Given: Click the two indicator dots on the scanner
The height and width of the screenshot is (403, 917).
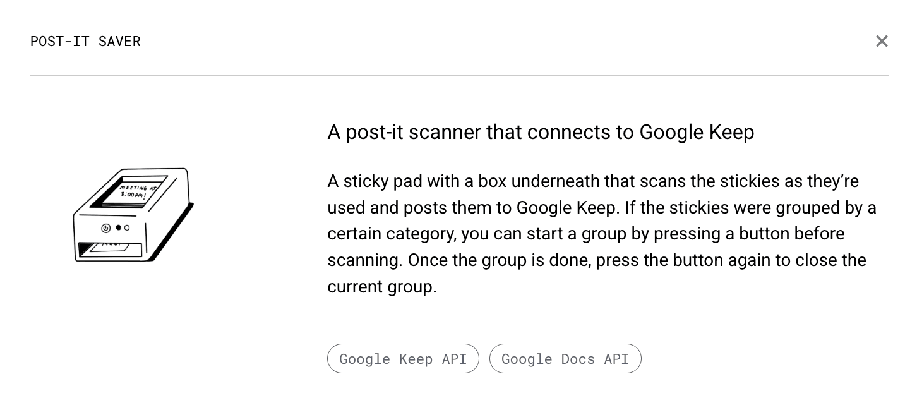Looking at the screenshot, I should [121, 227].
